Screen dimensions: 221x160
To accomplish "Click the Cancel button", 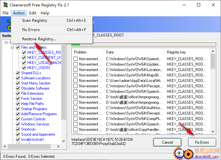I will [167, 142].
